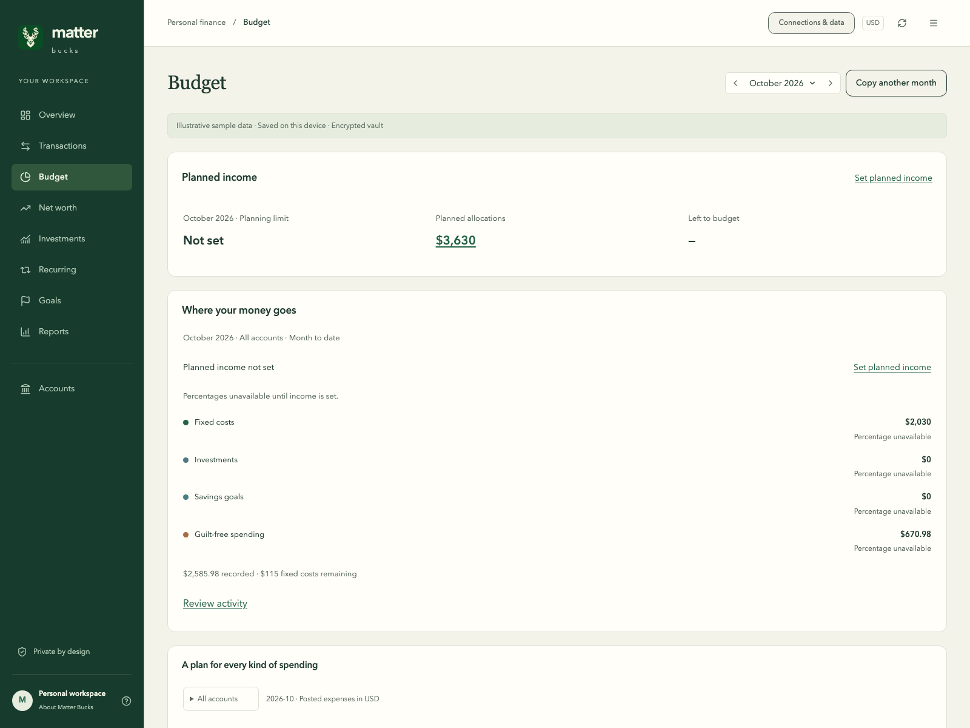Go to next month with right chevron
Image resolution: width=970 pixels, height=728 pixels.
click(x=831, y=83)
